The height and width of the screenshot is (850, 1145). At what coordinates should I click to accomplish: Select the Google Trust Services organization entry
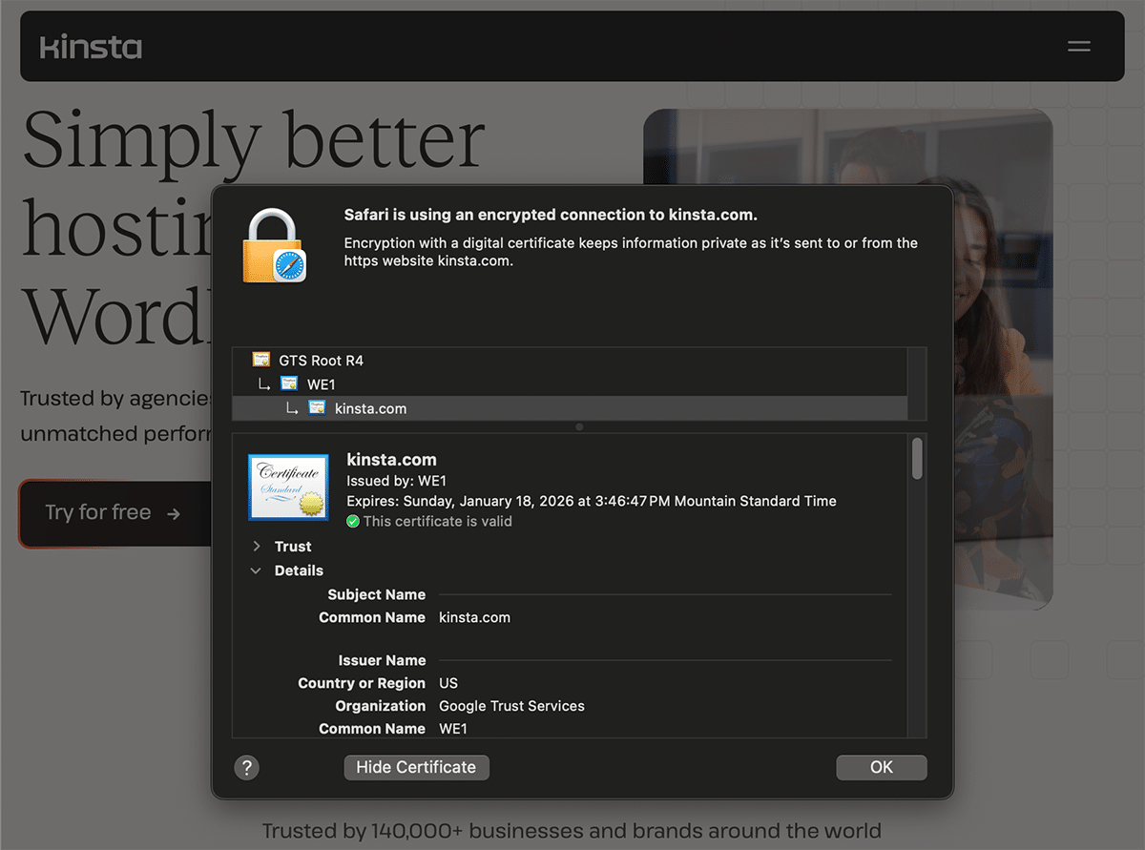(511, 706)
